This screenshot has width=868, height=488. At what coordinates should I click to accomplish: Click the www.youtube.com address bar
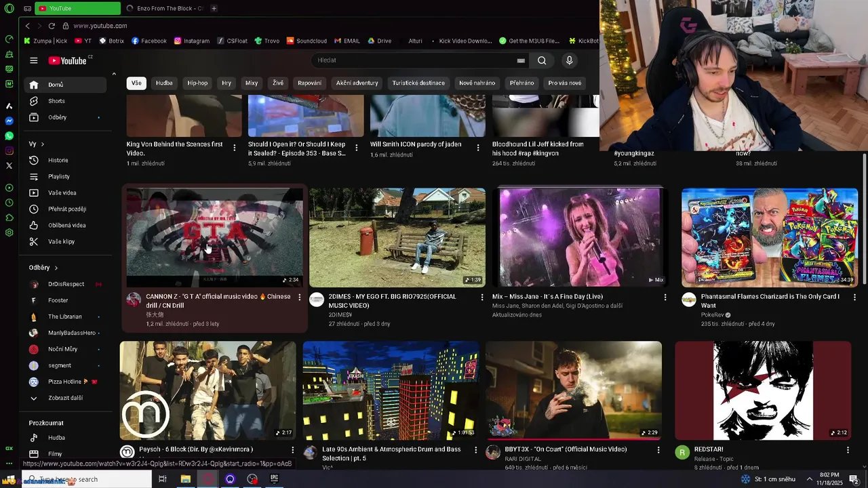(100, 26)
